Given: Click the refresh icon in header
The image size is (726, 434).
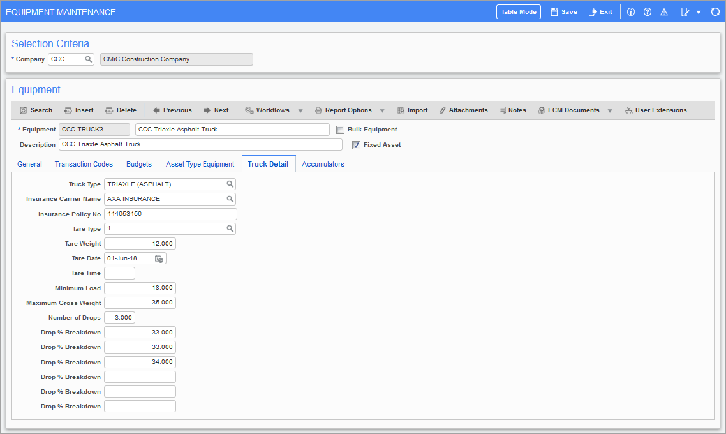Looking at the screenshot, I should 715,12.
